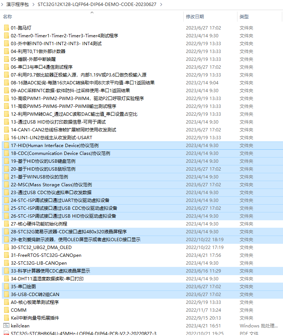This screenshot has height=336, width=283.
Task: Select 23-通过USB CDC协议虚拟串口收发数据
Action: click(51, 192)
